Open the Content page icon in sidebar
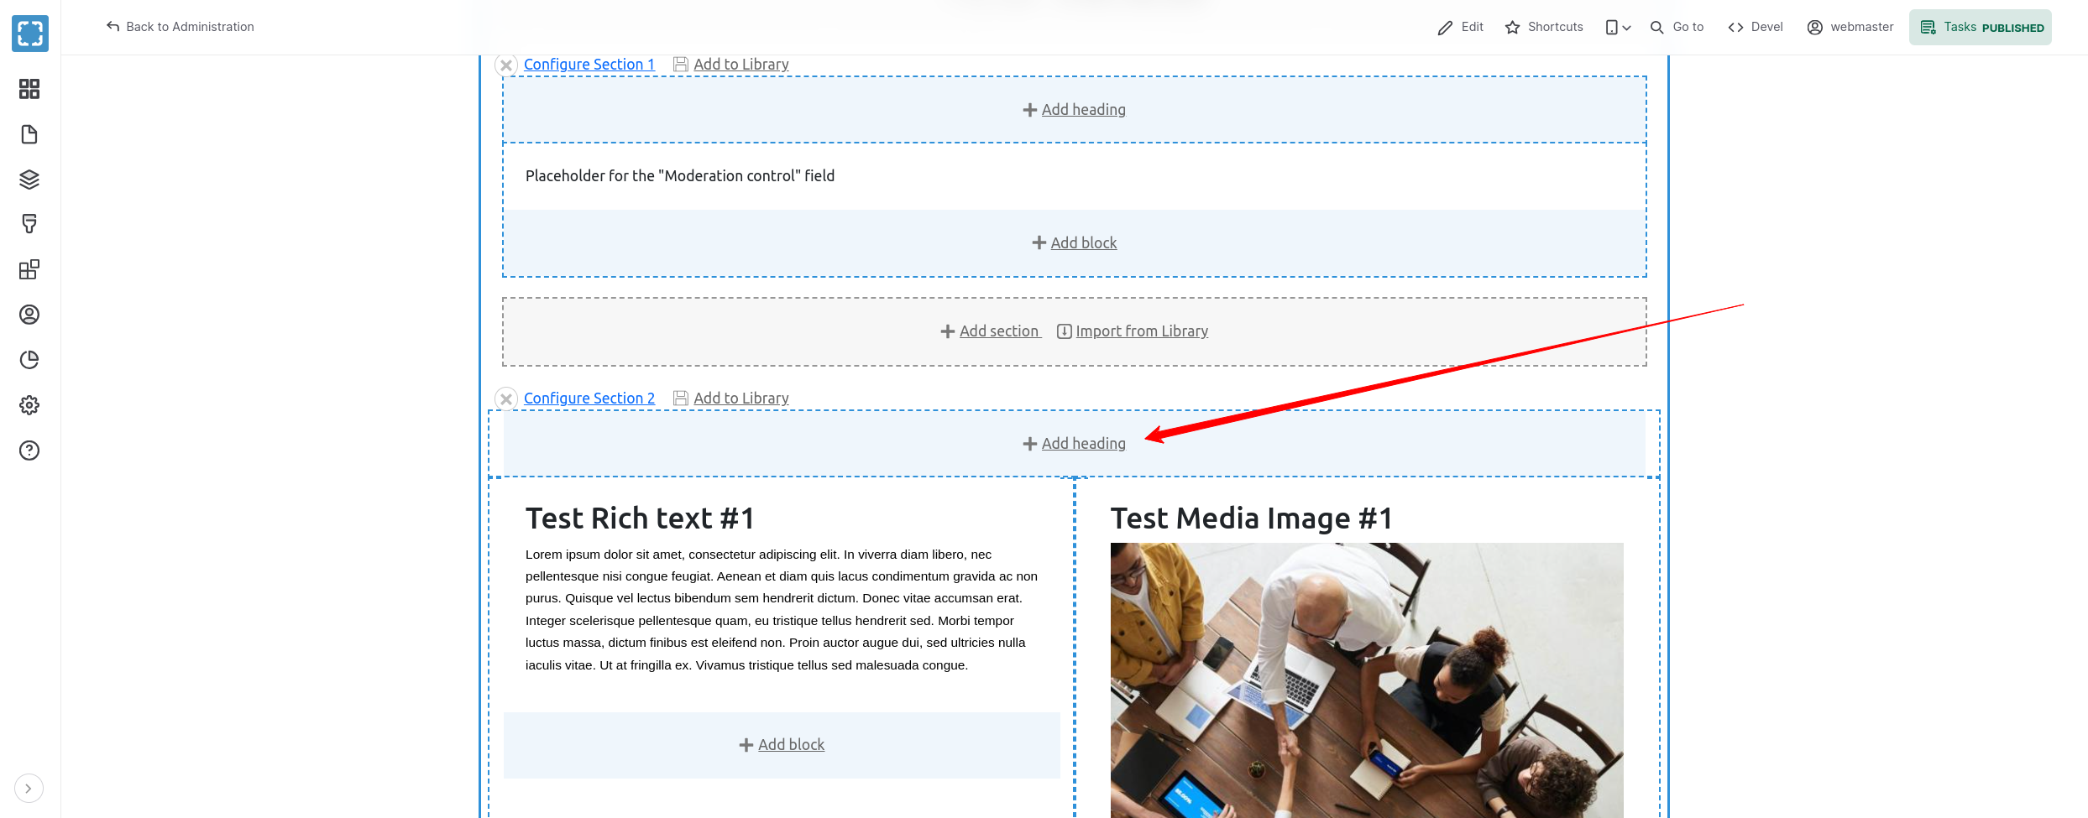The width and height of the screenshot is (2088, 818). point(29,134)
